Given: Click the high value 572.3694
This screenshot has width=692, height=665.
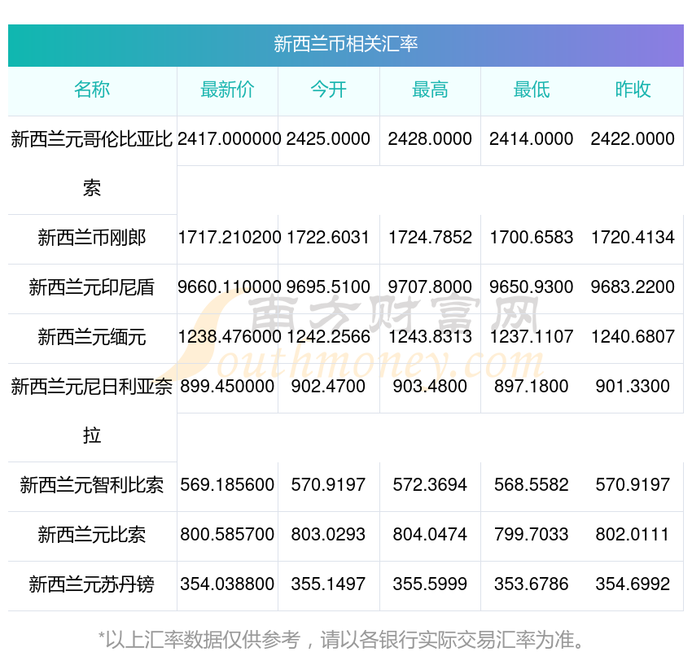Looking at the screenshot, I should pyautogui.click(x=430, y=484).
